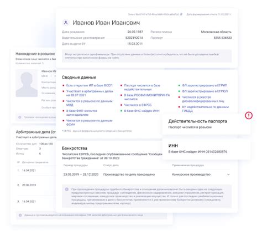The height and width of the screenshot is (236, 262).
Task: Expand the Конкурсное производство bankruptcy row chevron
Action: tap(228, 175)
